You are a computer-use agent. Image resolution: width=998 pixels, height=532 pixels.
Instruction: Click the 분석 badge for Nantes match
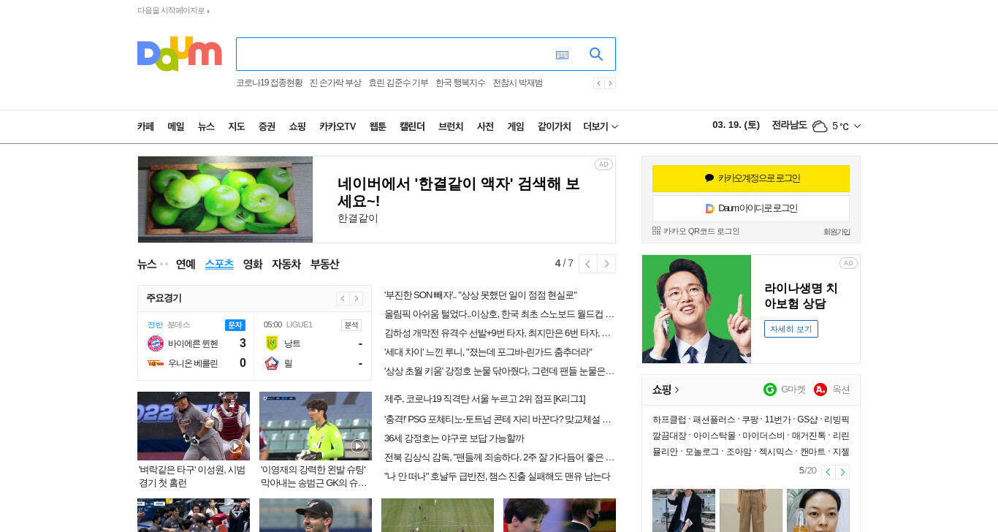click(351, 325)
